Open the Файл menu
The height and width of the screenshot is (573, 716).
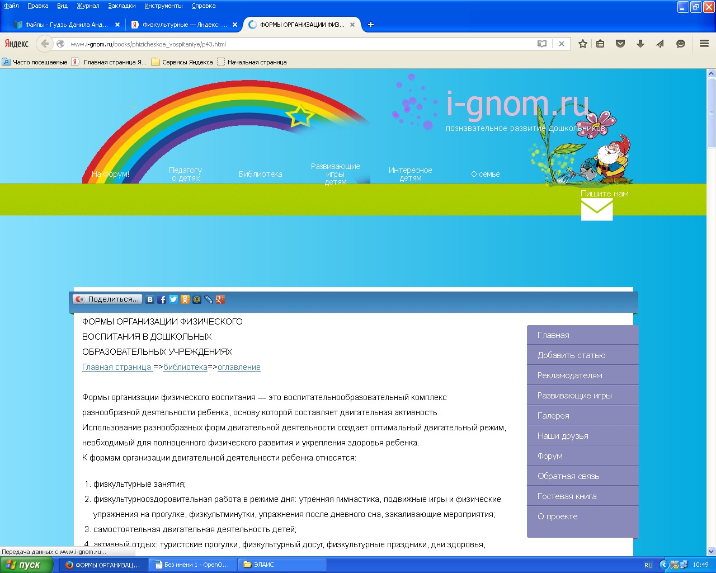11,6
